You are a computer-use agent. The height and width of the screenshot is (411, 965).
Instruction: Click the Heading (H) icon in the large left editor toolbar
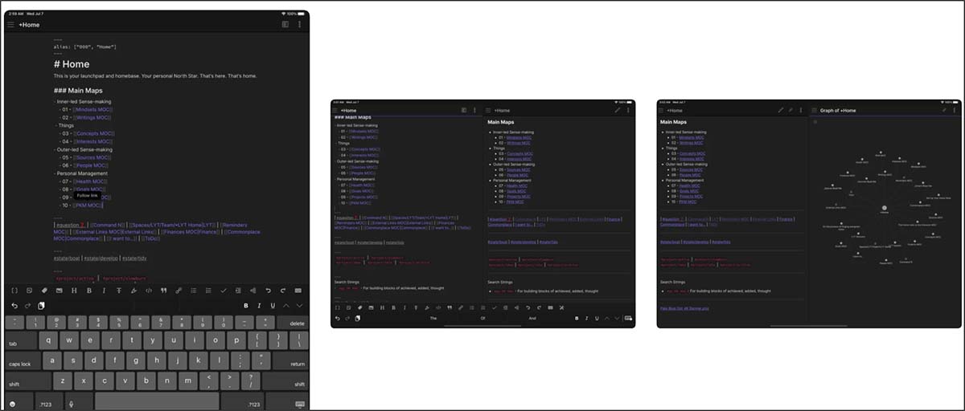coord(75,290)
